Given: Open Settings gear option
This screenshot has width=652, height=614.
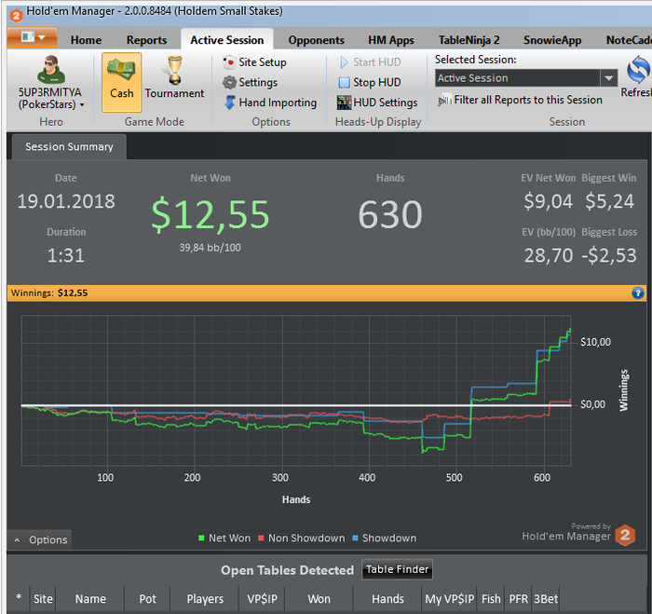Looking at the screenshot, I should [251, 82].
